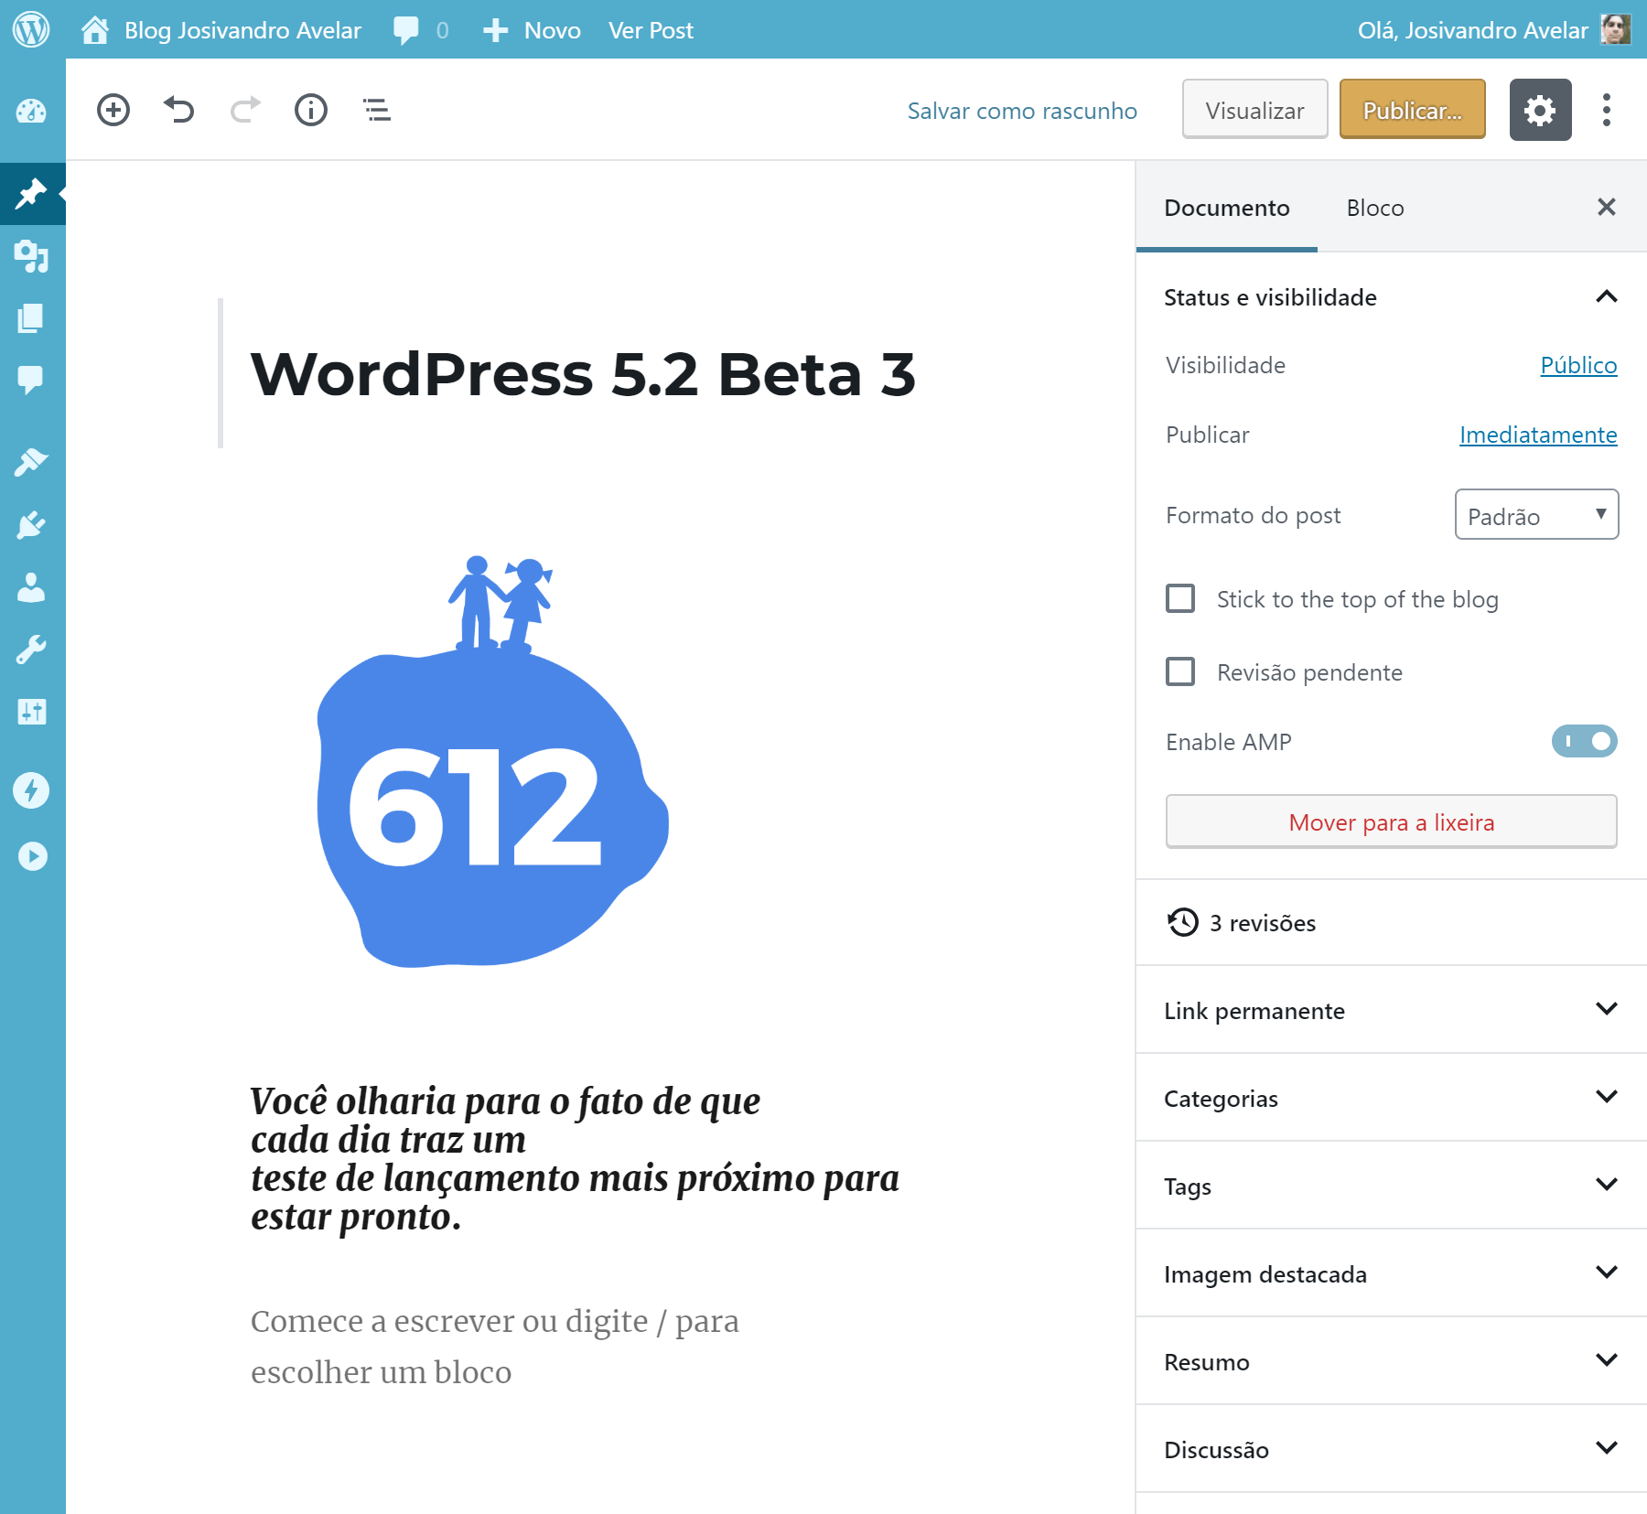This screenshot has height=1514, width=1647.
Task: Click the Undo arrow
Action: point(179,111)
